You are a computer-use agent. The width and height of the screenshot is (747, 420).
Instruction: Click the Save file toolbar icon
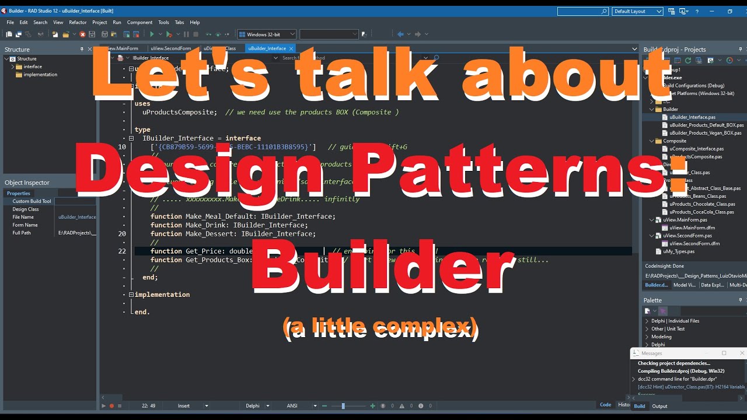[92, 34]
